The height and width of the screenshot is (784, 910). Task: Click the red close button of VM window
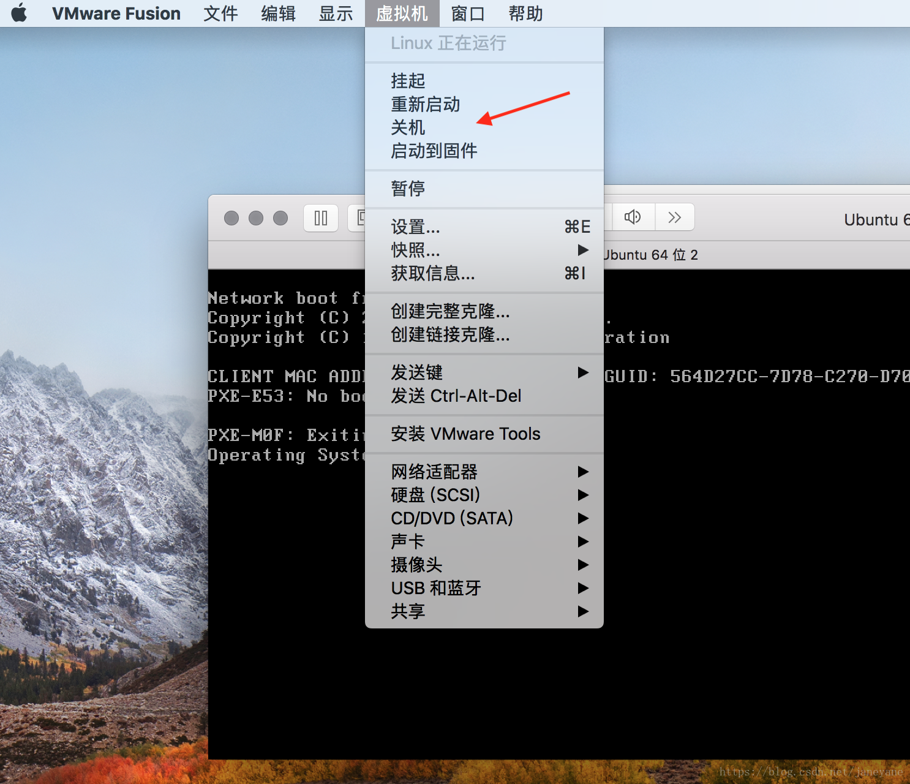click(231, 218)
